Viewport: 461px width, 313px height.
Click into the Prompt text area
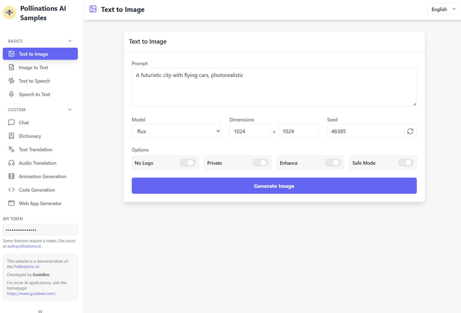274,87
